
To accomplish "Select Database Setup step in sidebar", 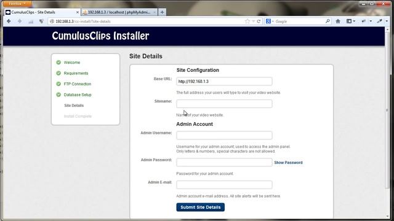I will (x=78, y=95).
